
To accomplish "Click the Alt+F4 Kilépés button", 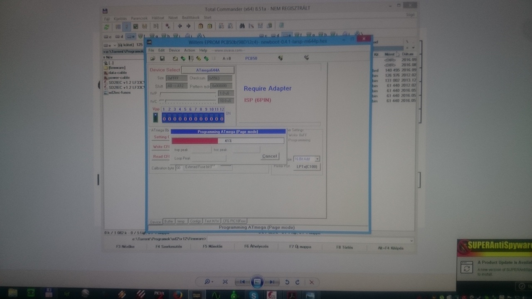I will [390, 248].
